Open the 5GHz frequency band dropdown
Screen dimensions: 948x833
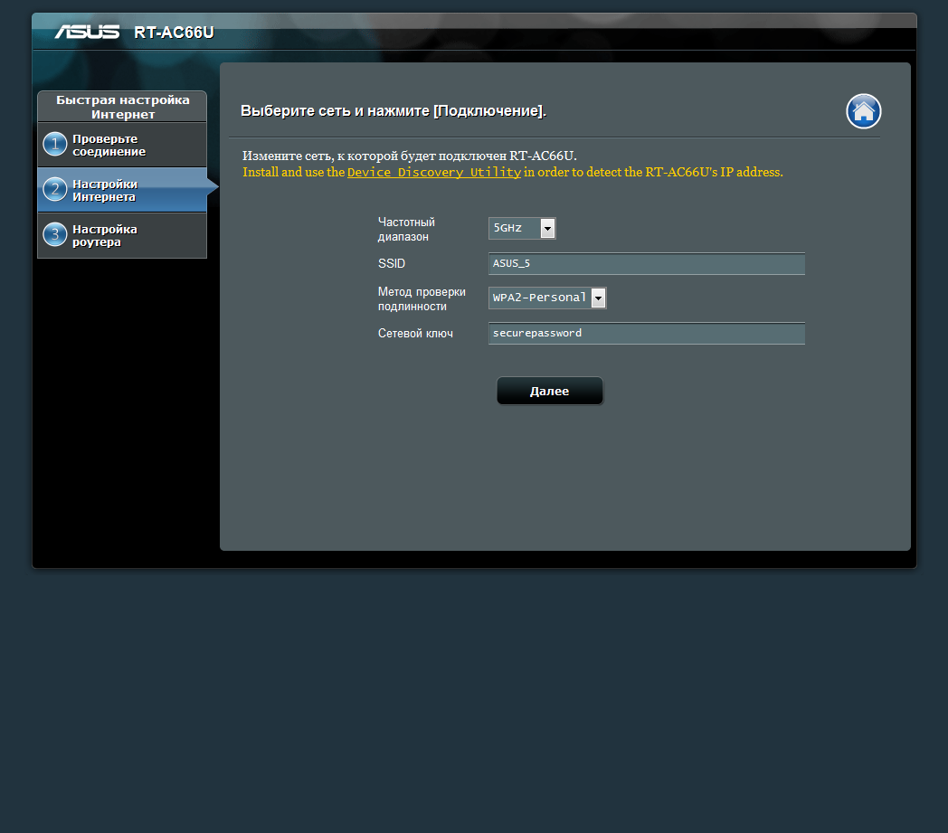pyautogui.click(x=522, y=229)
